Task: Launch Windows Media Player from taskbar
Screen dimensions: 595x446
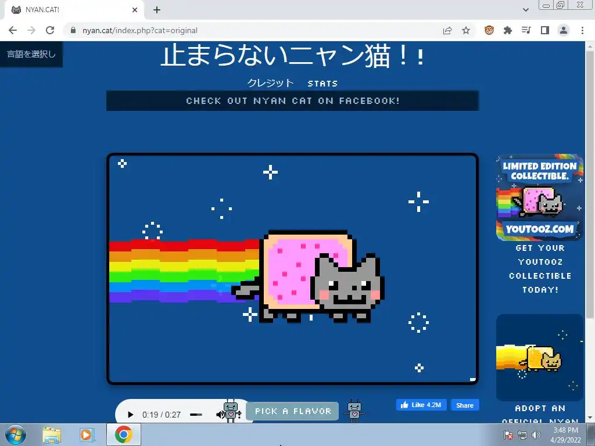Action: click(87, 435)
